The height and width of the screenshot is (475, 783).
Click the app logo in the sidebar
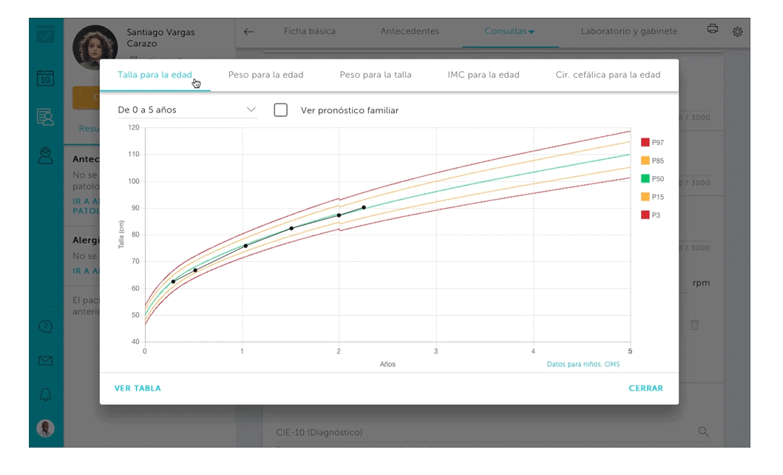(45, 36)
